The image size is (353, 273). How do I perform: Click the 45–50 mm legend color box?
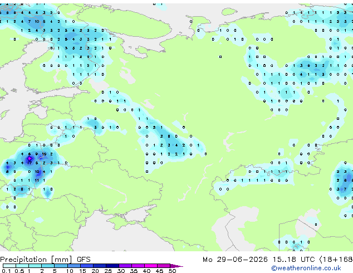click(164, 266)
